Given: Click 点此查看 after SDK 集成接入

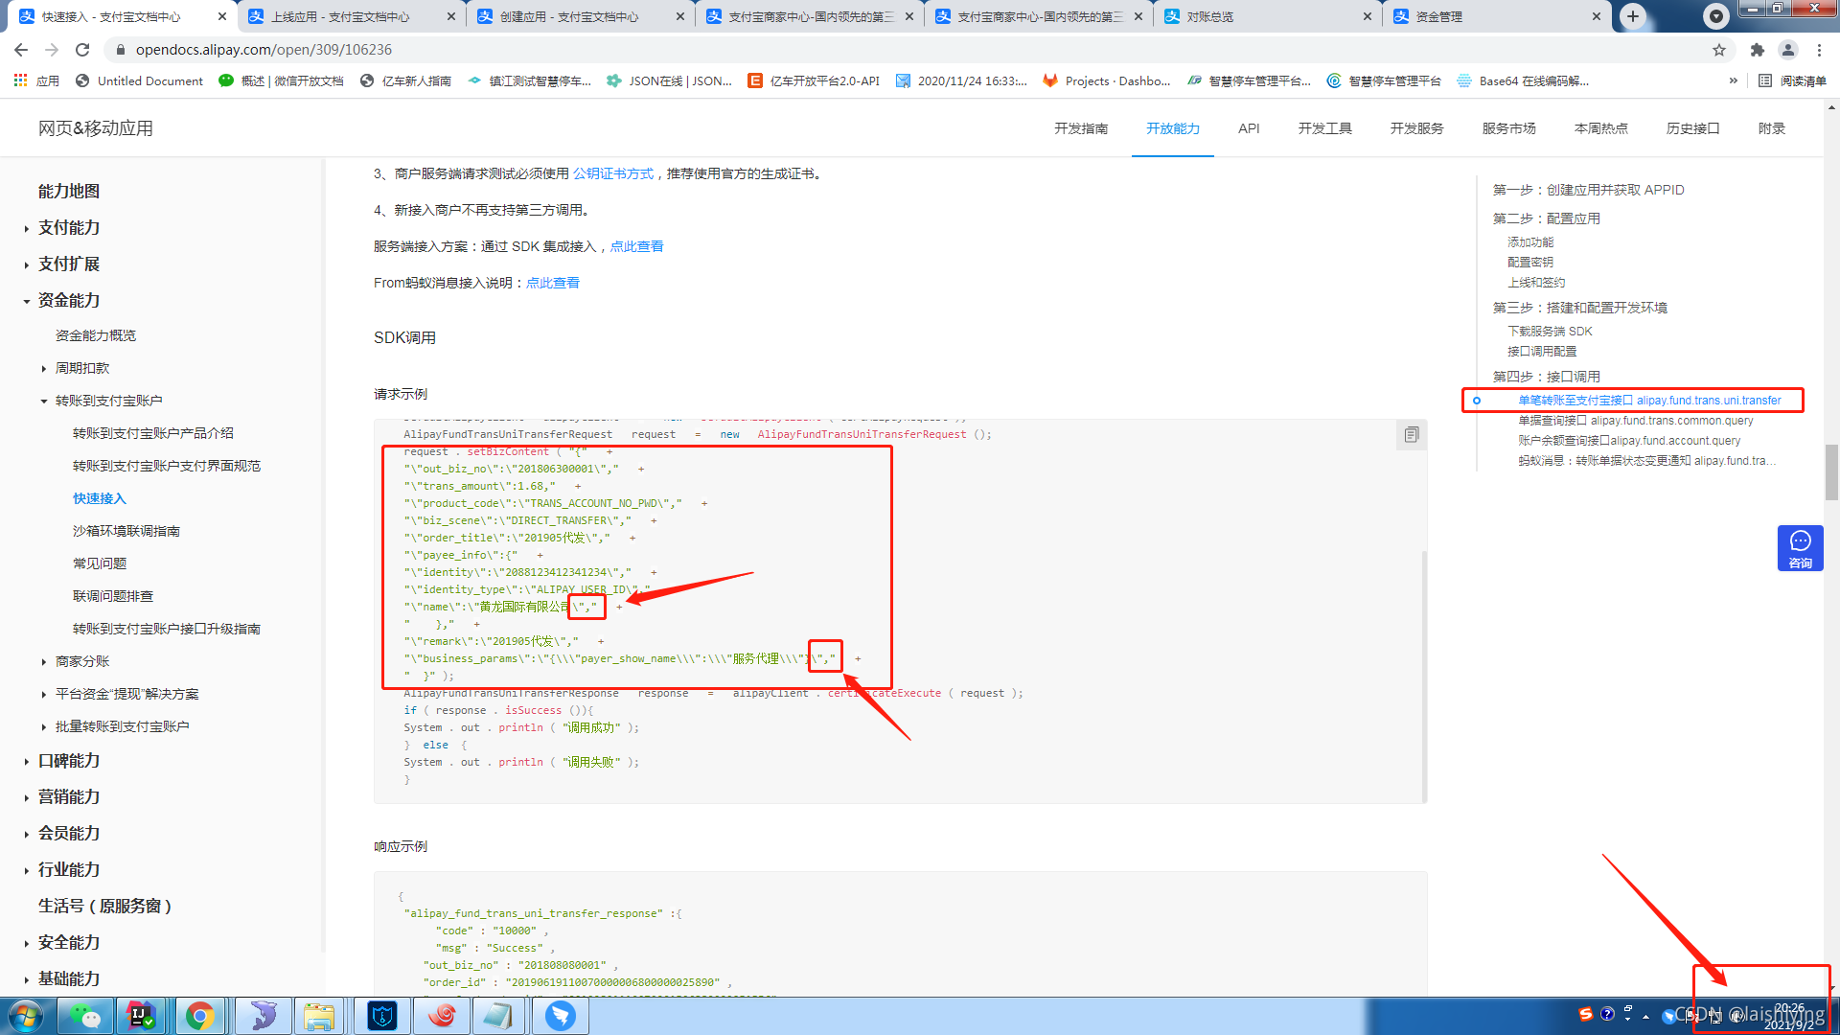Looking at the screenshot, I should tap(636, 246).
